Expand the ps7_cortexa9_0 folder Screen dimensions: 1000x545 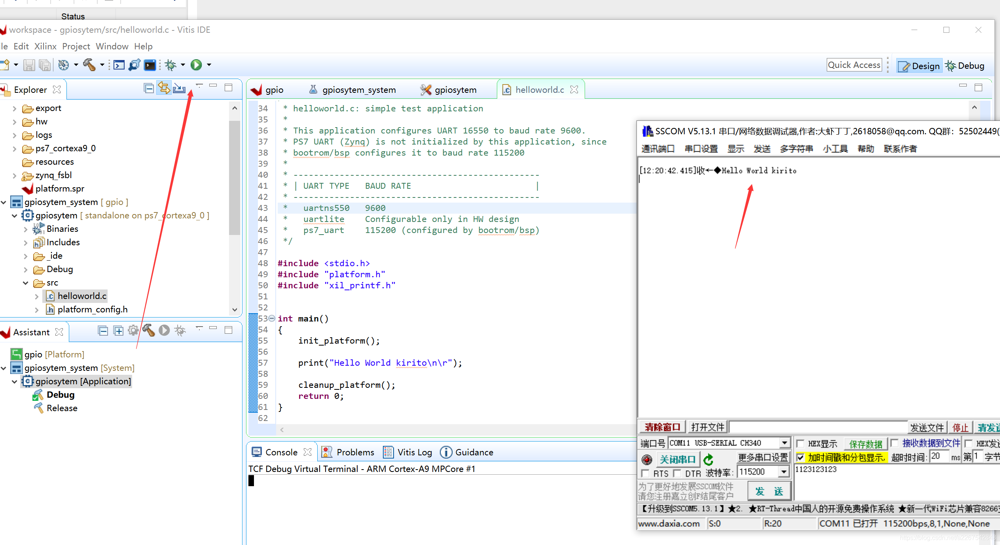click(15, 149)
